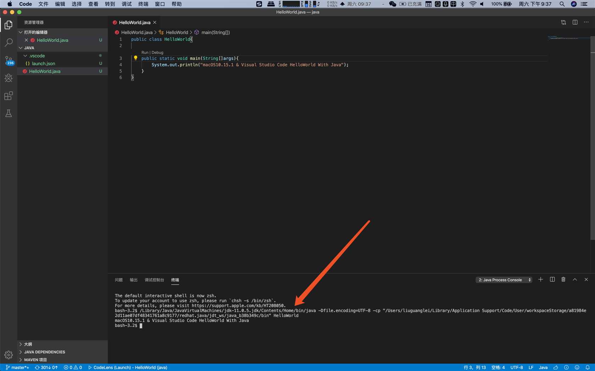
Task: Switch to the 问题 panel tab
Action: pyautogui.click(x=119, y=280)
